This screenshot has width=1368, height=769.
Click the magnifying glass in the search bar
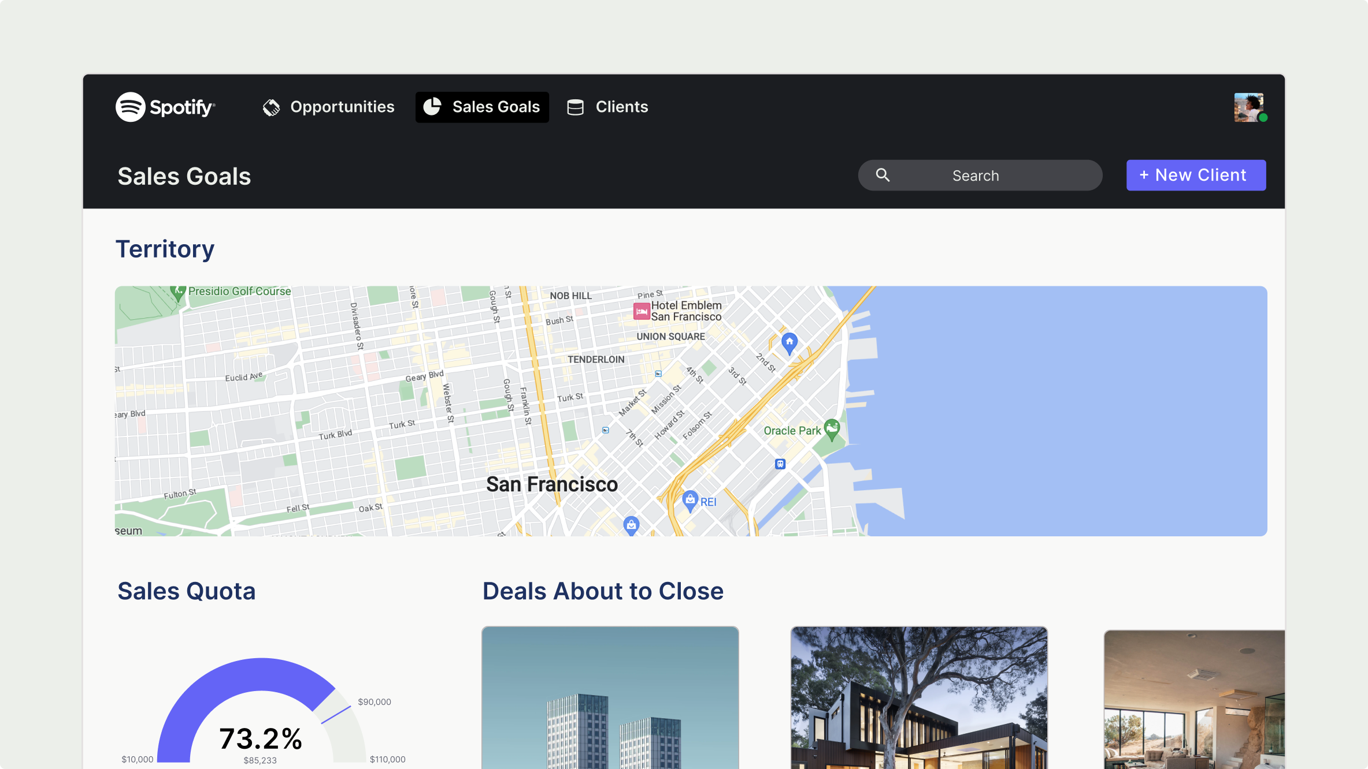pos(883,175)
